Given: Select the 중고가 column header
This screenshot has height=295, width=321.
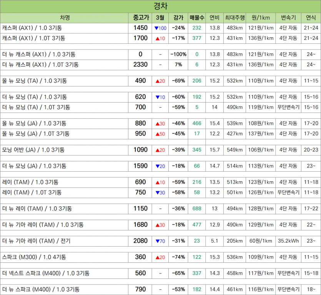Looking at the screenshot, I should click(140, 18).
